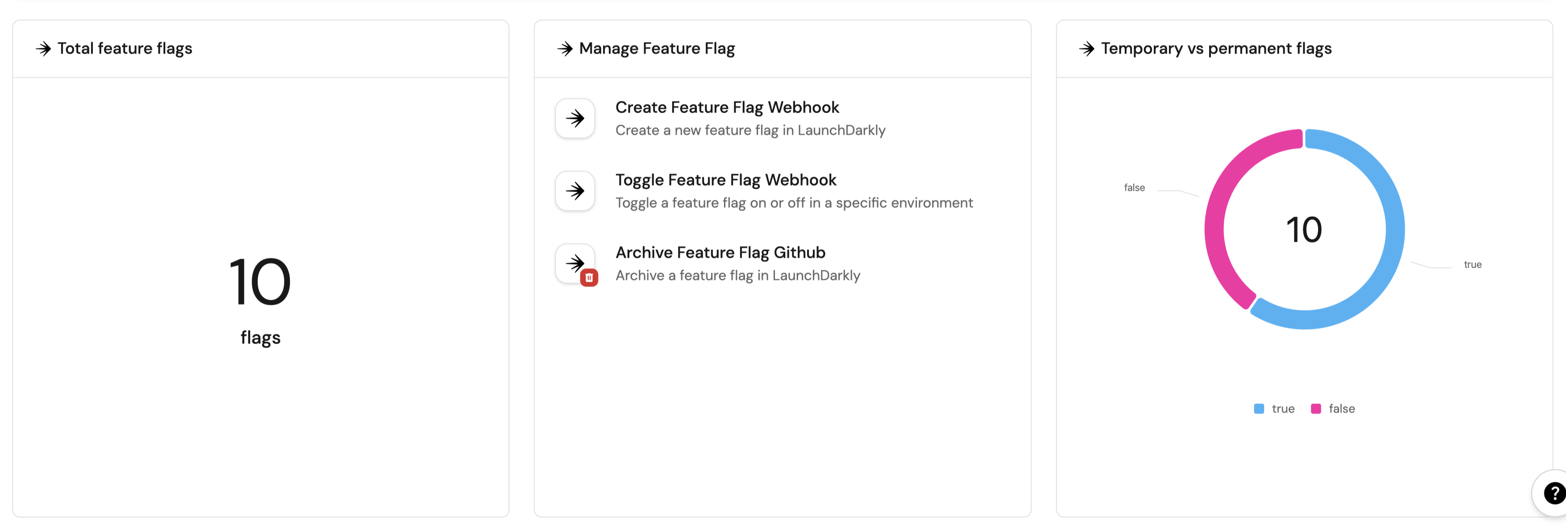
Task: Open the Toggle Feature Flag Webhook action
Action: pos(726,180)
